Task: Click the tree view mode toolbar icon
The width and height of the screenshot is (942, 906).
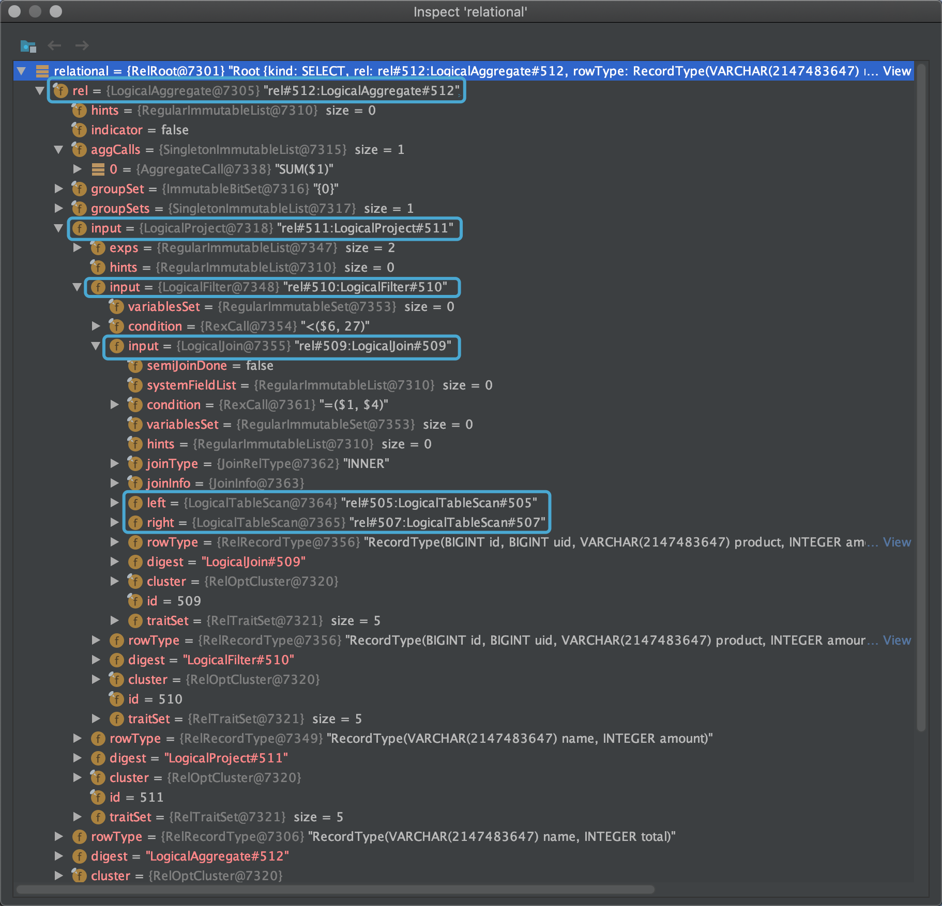Action: point(28,46)
